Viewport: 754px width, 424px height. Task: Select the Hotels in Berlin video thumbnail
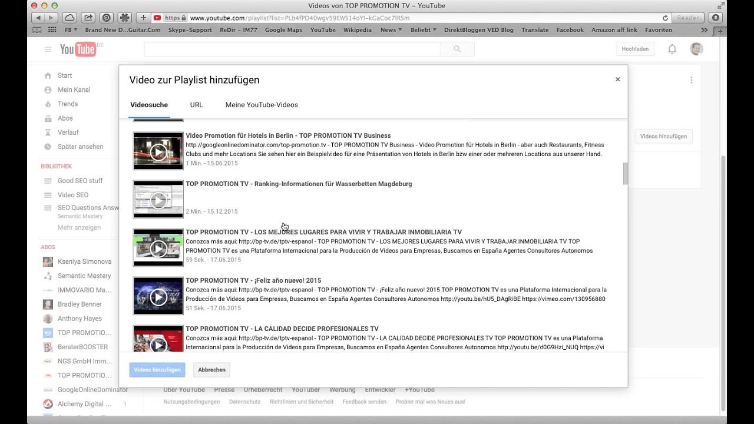point(158,151)
